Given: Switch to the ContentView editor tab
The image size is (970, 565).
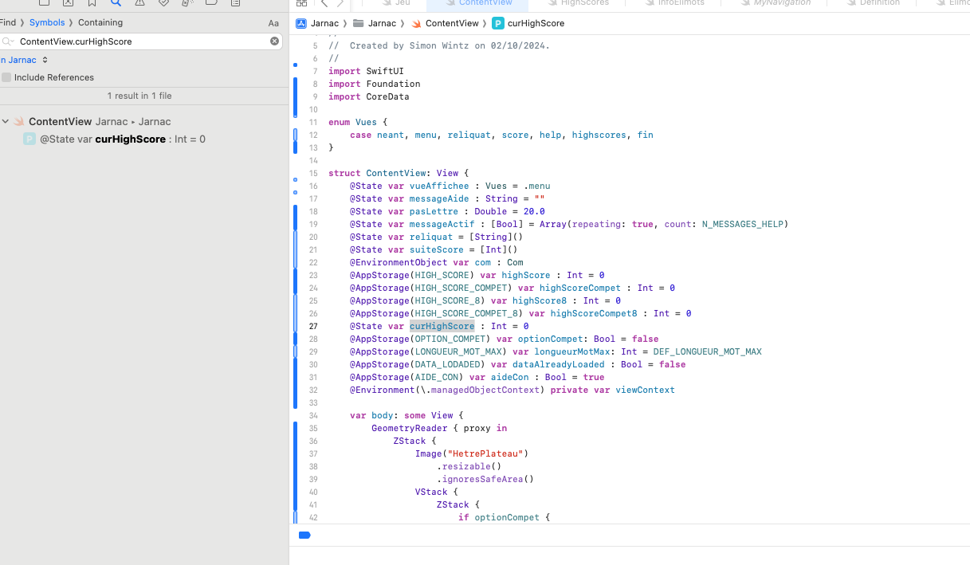Looking at the screenshot, I should (x=480, y=3).
